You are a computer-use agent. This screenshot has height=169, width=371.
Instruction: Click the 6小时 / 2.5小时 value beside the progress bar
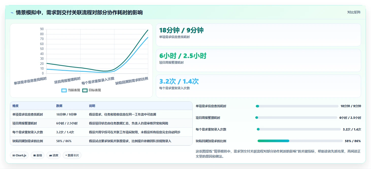tap(350, 118)
